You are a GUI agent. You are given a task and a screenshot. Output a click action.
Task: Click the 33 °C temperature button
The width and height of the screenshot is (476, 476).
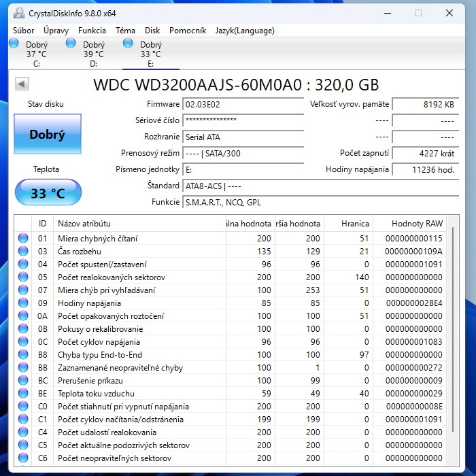point(48,193)
